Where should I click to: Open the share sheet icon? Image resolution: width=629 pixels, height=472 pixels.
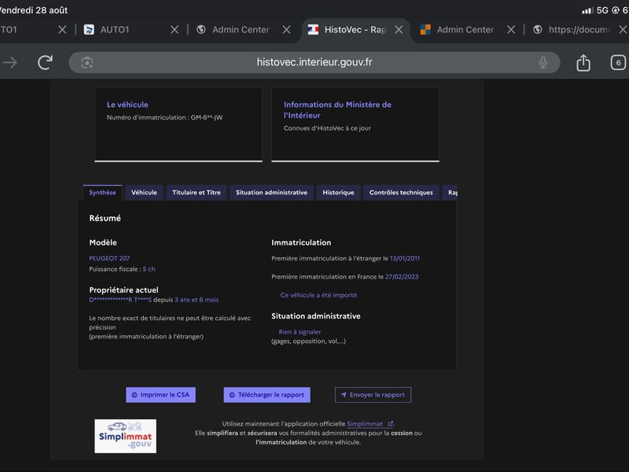(x=583, y=62)
